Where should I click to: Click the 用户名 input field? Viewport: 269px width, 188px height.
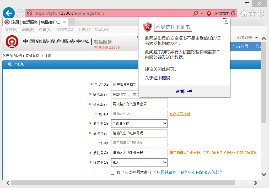tap(125, 85)
